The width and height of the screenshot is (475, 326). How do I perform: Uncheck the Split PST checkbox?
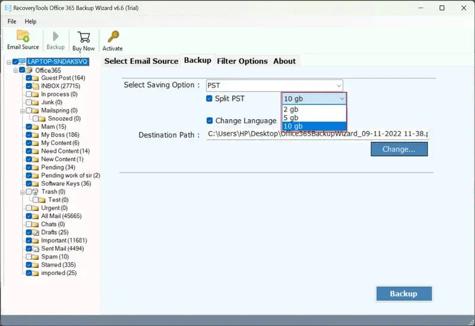coord(210,98)
